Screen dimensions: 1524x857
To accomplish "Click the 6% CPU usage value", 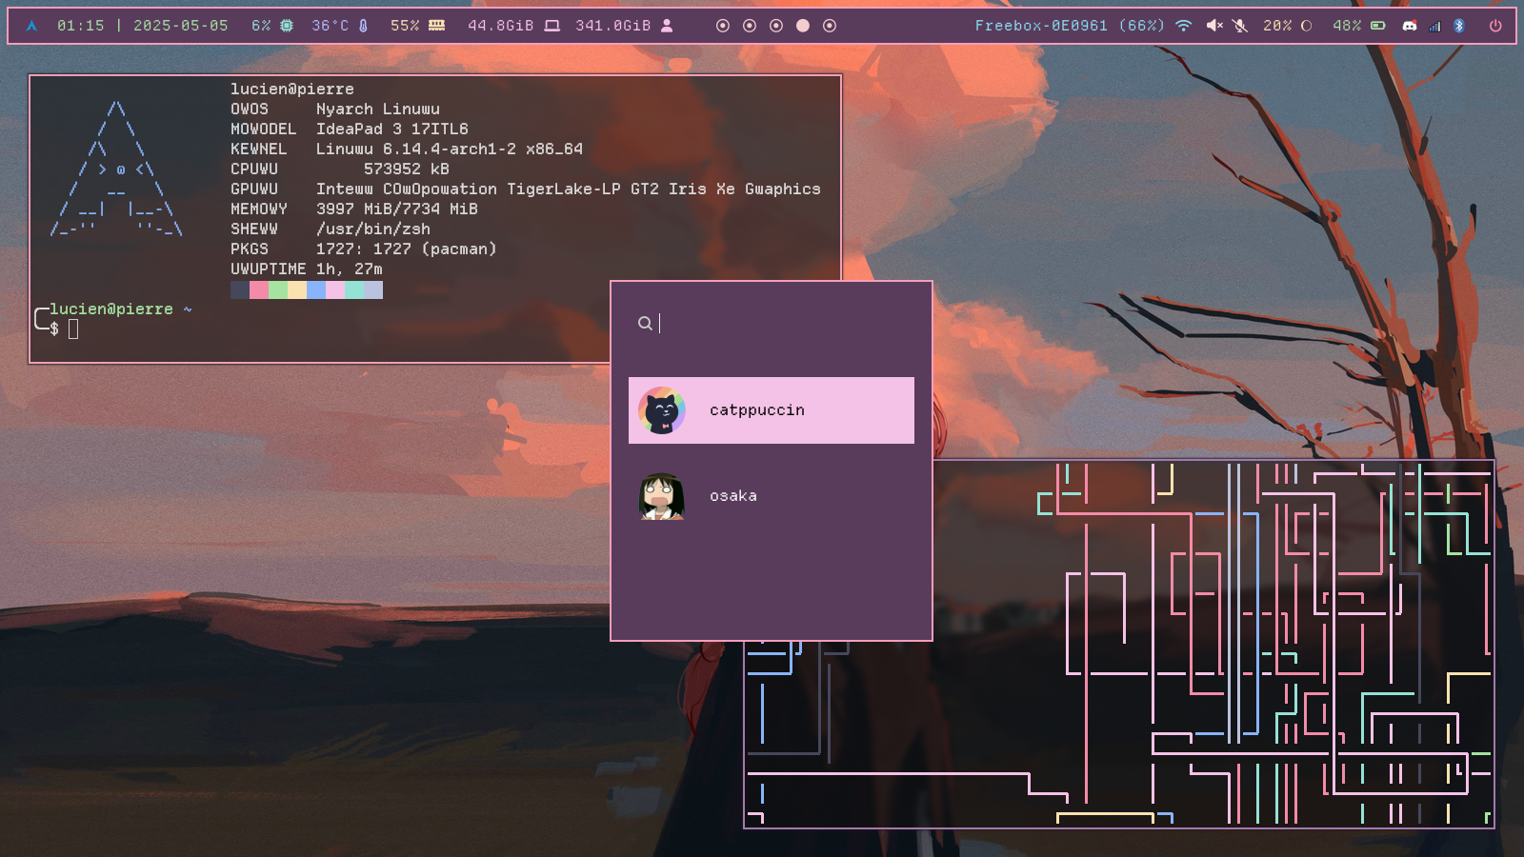I will coord(261,26).
